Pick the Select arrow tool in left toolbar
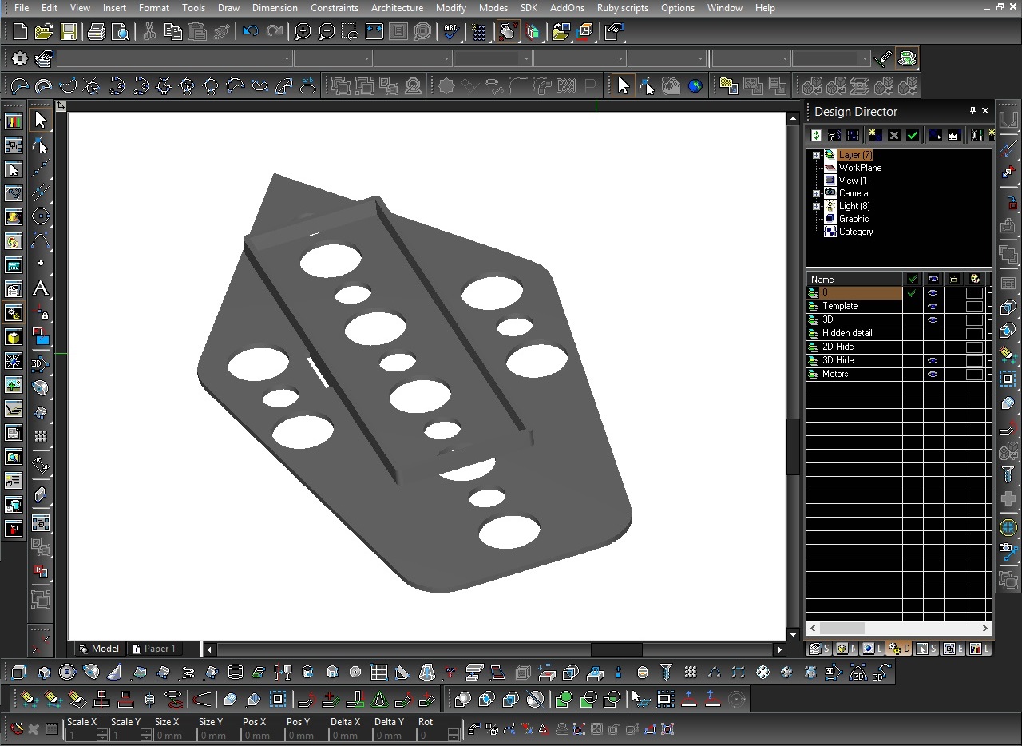This screenshot has height=746, width=1022. click(x=41, y=120)
